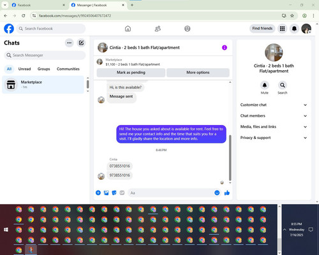This screenshot has width=319, height=255.
Task: Attach a photo using the image icon
Action: (106, 193)
